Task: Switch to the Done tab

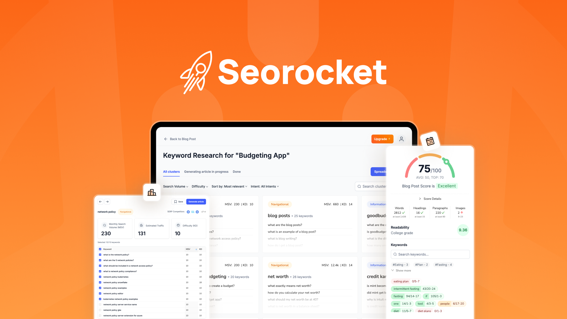Action: [236, 171]
